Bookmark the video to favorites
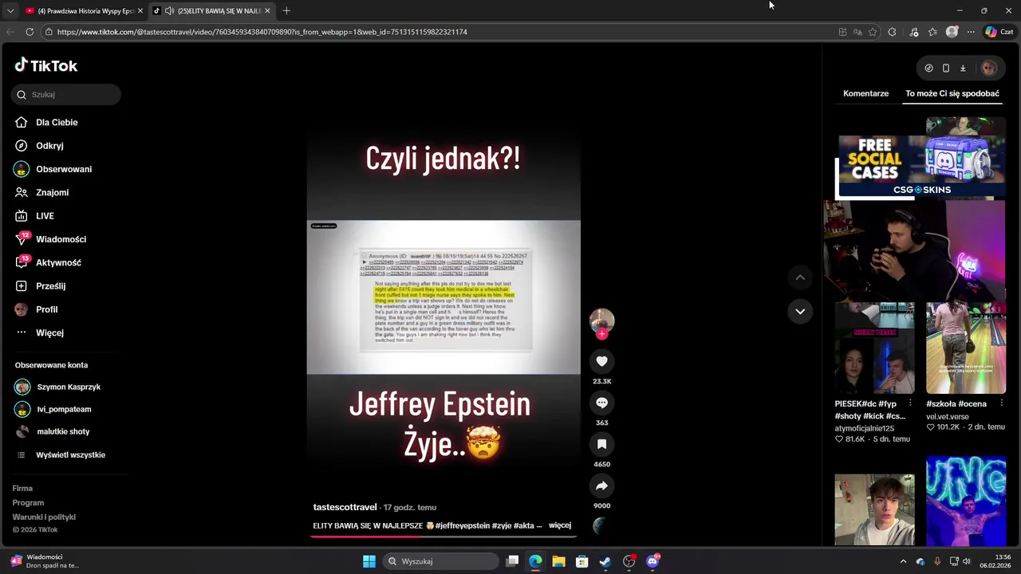The image size is (1021, 574). tap(601, 444)
